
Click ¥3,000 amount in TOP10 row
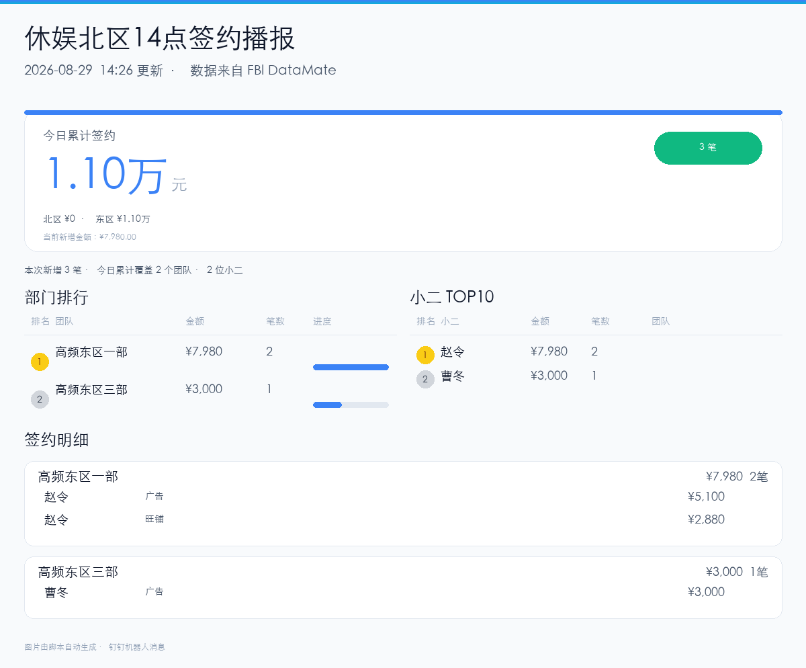click(549, 376)
